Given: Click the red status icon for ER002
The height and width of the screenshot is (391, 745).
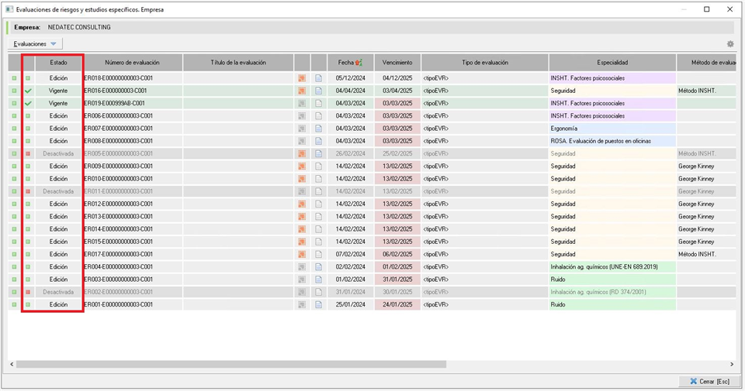Looking at the screenshot, I should click(29, 292).
